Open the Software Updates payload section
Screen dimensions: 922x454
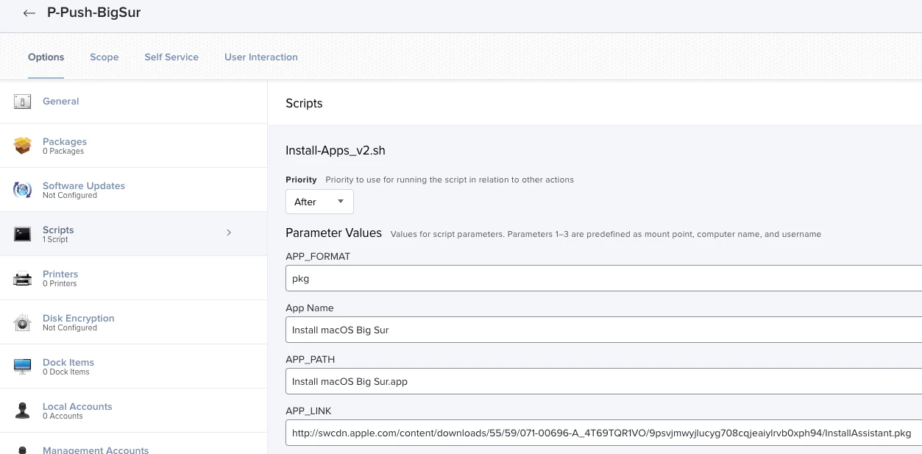click(x=133, y=190)
